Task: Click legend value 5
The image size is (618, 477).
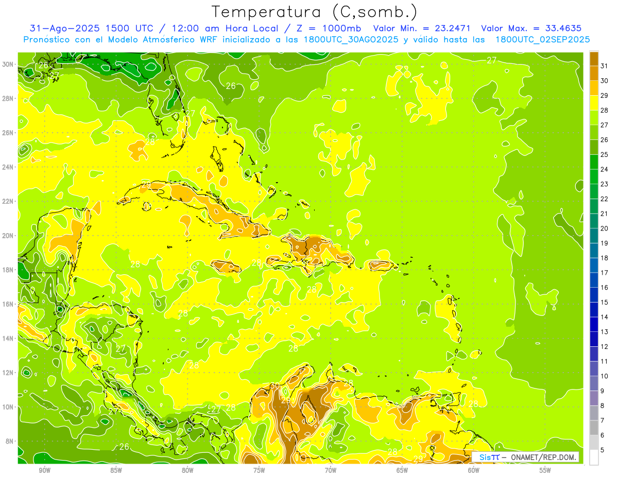Action: (x=603, y=450)
